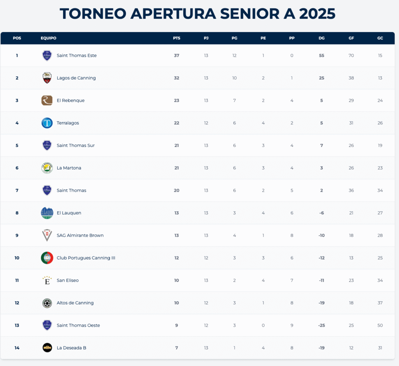Click the Torneo Apertura Senior A 2025 title
The height and width of the screenshot is (366, 399).
click(198, 14)
